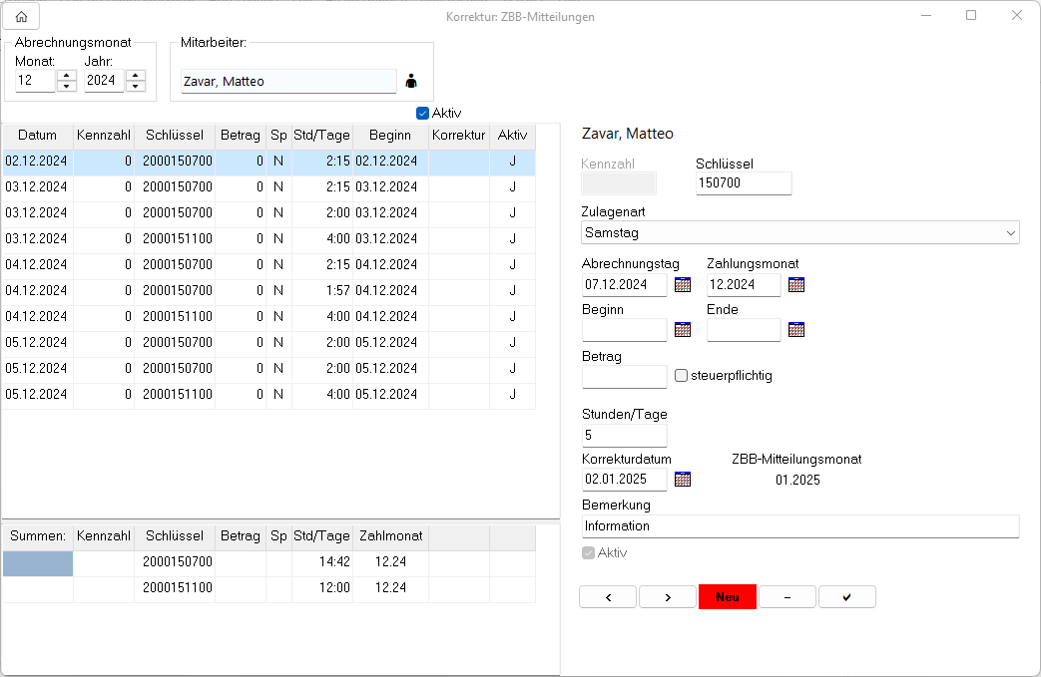Click the Bemerkung text field
1041x677 pixels.
(x=799, y=525)
